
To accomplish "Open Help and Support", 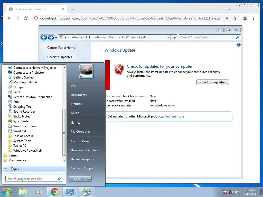I will (x=83, y=168).
